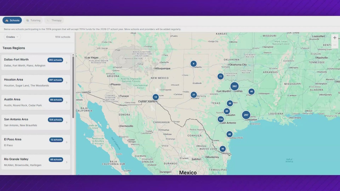Switch to the Therapy tab

54,20
